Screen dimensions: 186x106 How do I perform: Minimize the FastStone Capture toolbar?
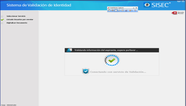click(134, 8)
